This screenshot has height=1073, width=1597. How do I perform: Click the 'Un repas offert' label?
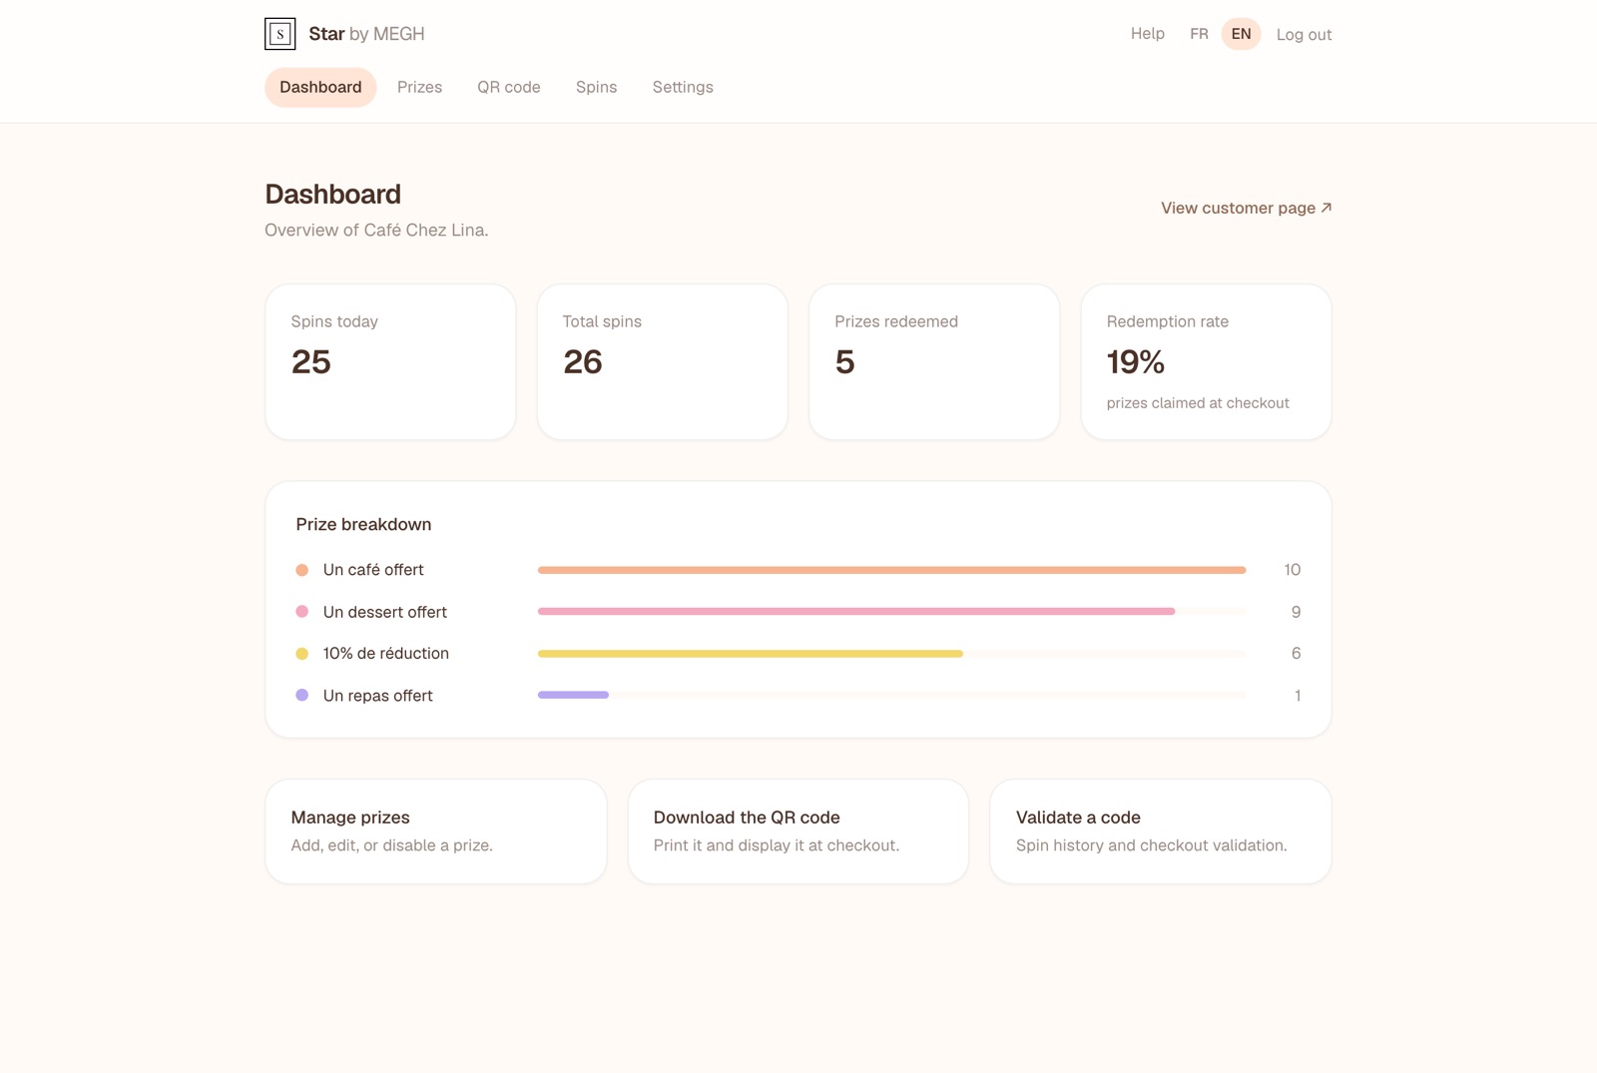coord(378,696)
